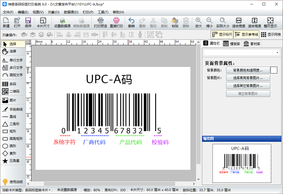Click the canvas horizontal scrollbar thumb

pos(109,184)
